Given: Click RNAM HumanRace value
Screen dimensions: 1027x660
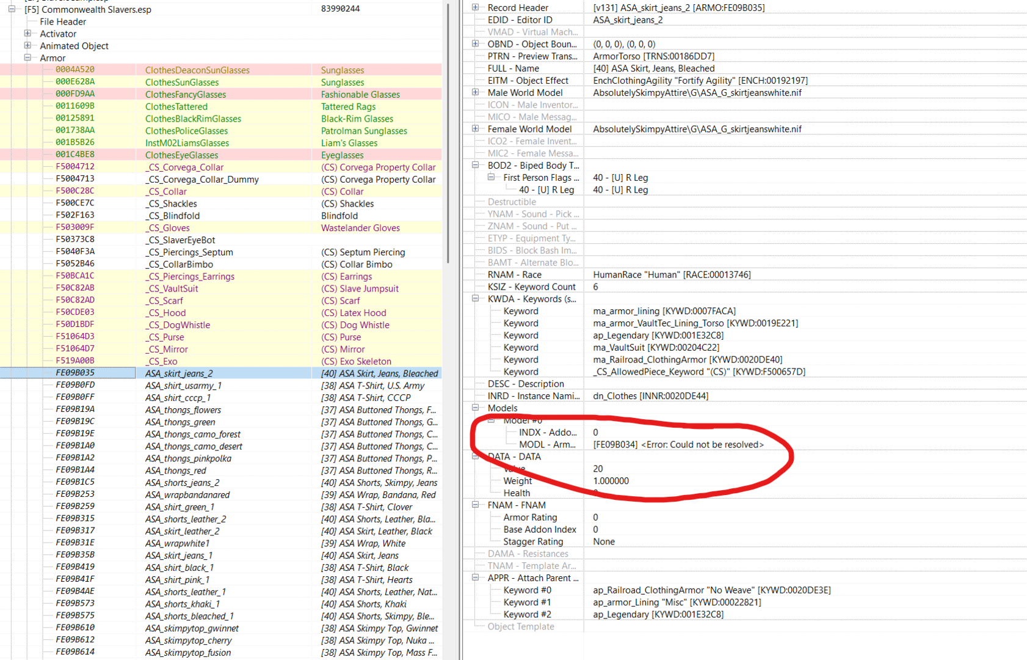Looking at the screenshot, I should pyautogui.click(x=672, y=274).
